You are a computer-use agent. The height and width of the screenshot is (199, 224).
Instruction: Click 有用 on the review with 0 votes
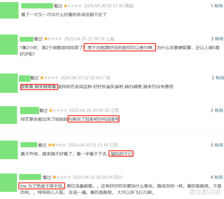coord(219,145)
